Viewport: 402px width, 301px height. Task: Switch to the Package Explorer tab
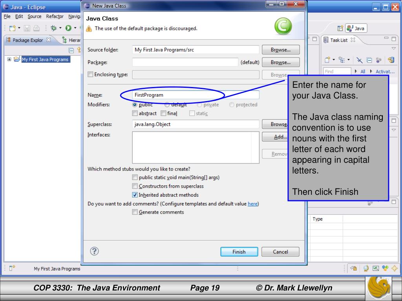(28, 40)
